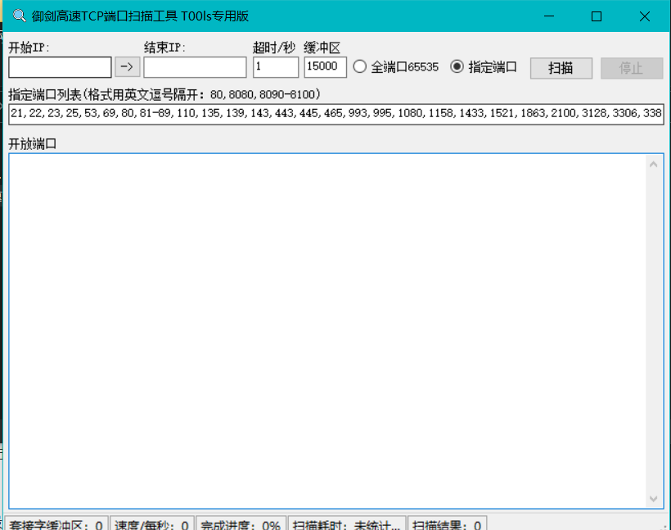
Task: Focus the 开始IP input field
Action: [x=60, y=67]
